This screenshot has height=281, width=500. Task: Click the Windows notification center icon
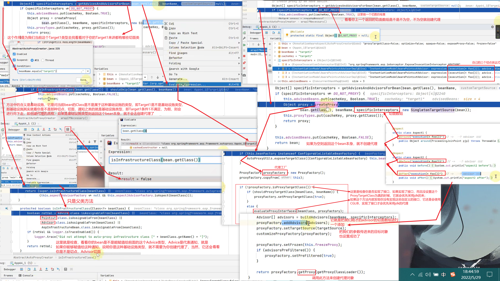tap(489, 274)
